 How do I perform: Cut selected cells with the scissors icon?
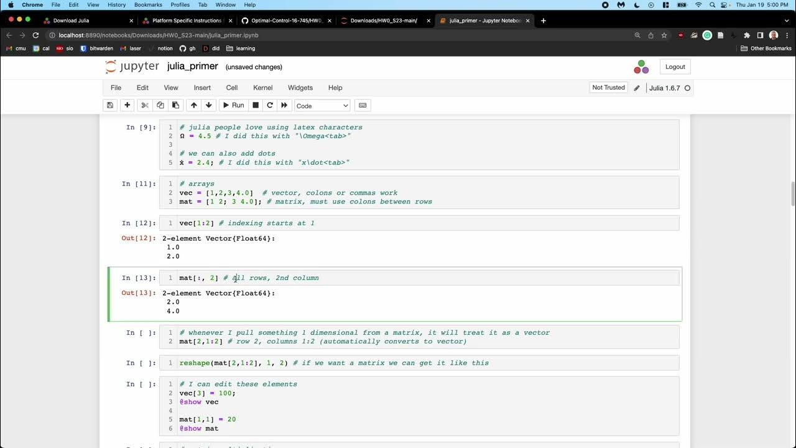coord(145,105)
